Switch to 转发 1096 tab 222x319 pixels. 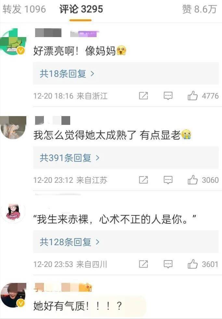tap(24, 9)
